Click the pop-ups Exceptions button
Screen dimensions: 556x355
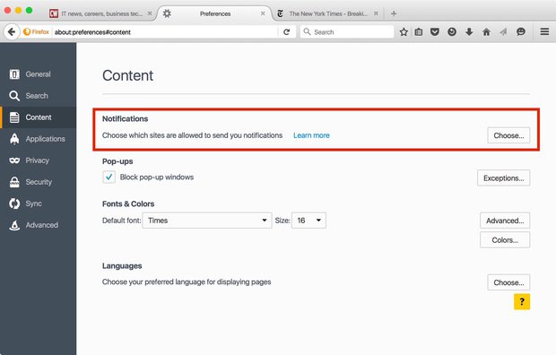click(503, 178)
